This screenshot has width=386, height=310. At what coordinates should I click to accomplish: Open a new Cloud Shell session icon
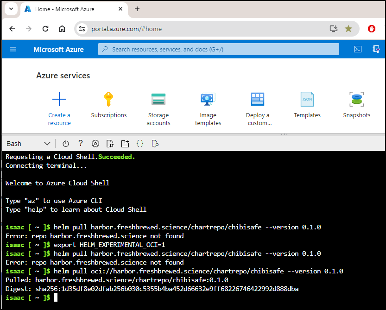pyautogui.click(x=125, y=144)
